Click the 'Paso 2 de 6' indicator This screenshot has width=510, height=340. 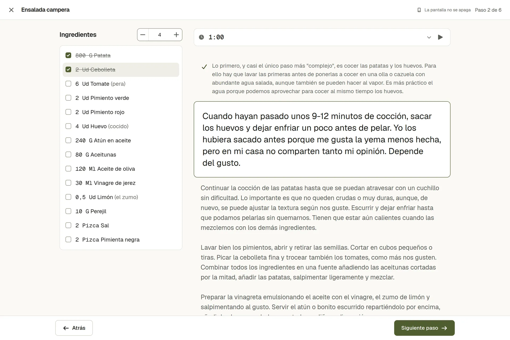tap(488, 10)
